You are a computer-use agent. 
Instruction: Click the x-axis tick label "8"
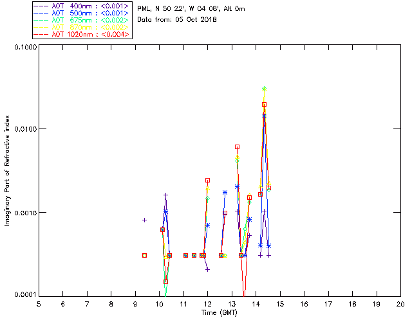coord(111,305)
